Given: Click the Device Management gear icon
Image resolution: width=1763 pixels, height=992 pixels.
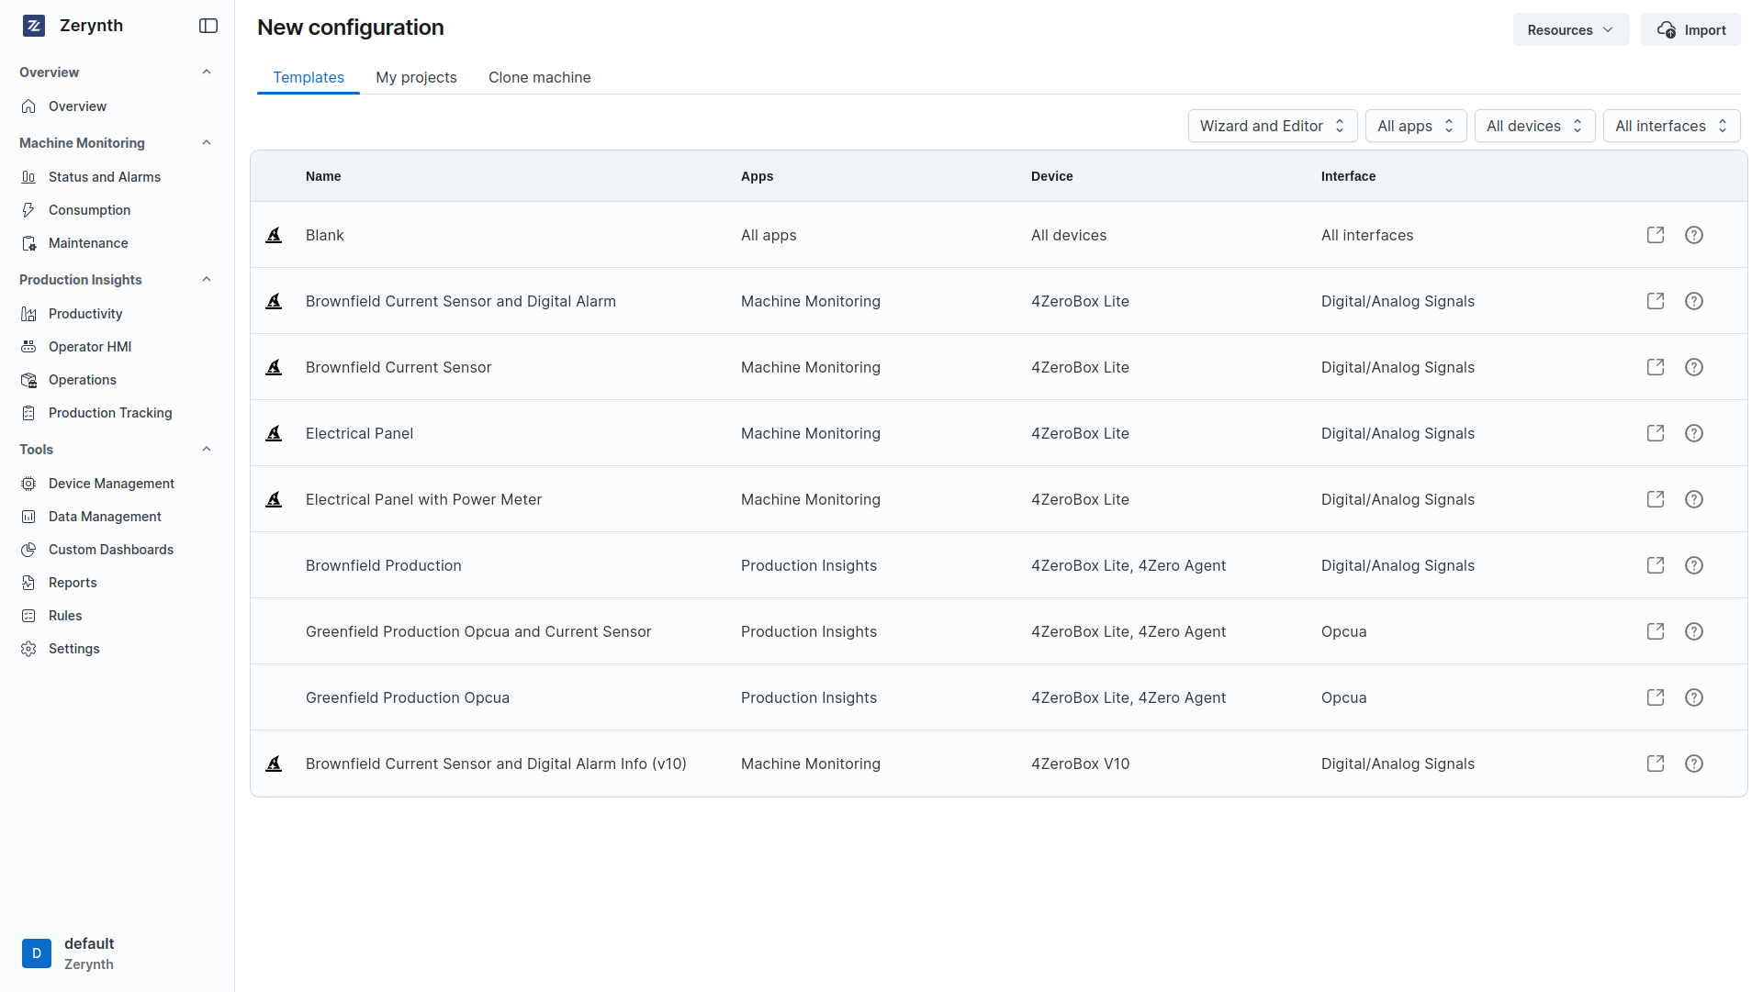Looking at the screenshot, I should click(28, 484).
